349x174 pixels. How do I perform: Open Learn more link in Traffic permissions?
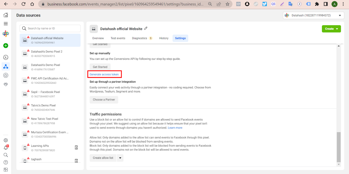click(175, 128)
